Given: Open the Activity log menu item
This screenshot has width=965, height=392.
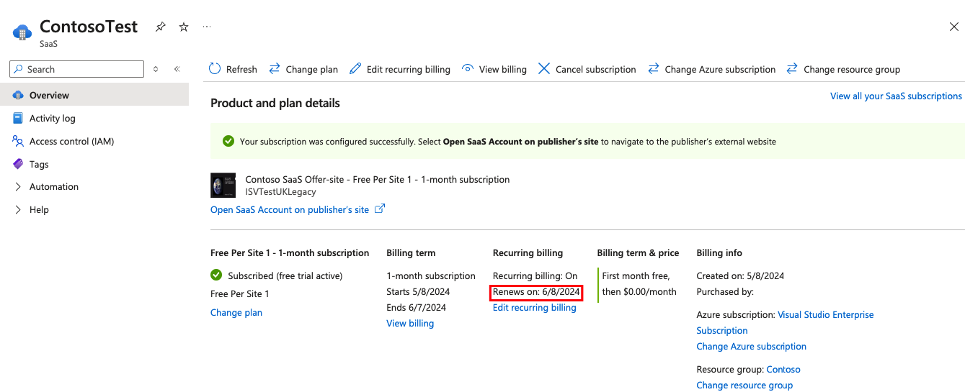Looking at the screenshot, I should click(x=52, y=118).
